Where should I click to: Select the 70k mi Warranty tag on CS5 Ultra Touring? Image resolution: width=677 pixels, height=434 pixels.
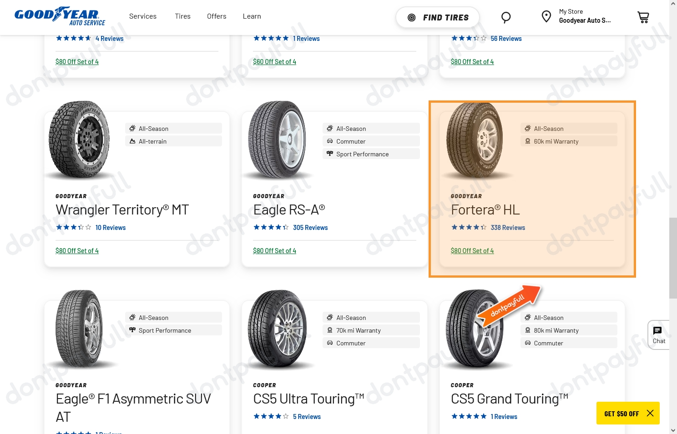pyautogui.click(x=359, y=330)
